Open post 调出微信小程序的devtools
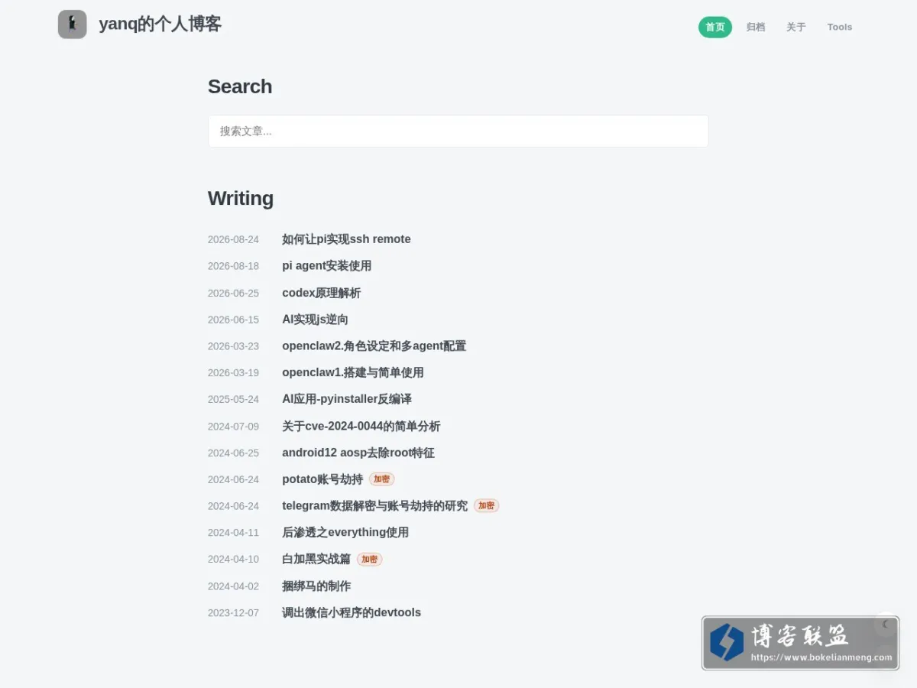The width and height of the screenshot is (917, 688). pos(352,612)
